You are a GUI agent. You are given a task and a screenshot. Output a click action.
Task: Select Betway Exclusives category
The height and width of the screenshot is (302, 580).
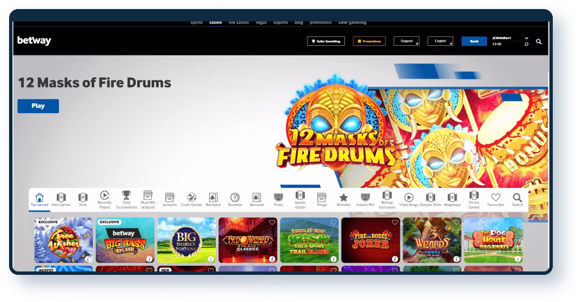(387, 200)
